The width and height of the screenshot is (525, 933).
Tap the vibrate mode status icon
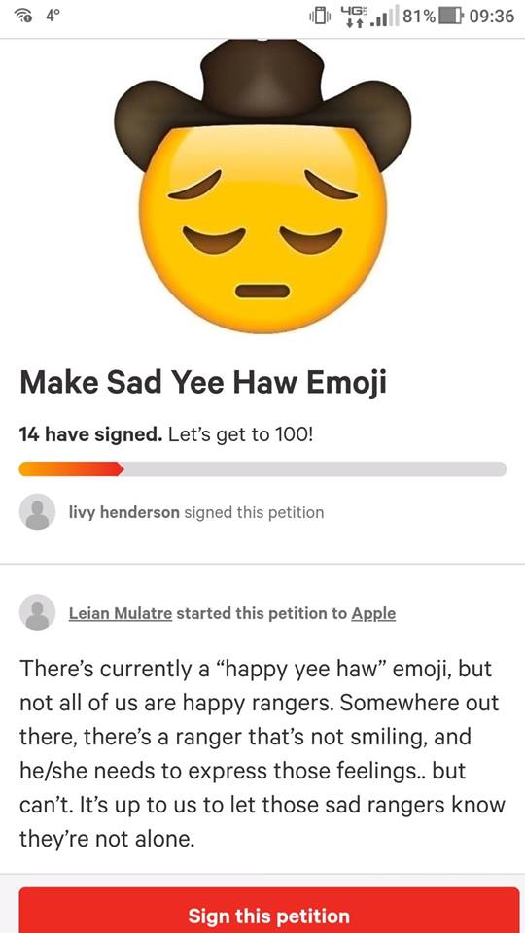click(x=320, y=17)
